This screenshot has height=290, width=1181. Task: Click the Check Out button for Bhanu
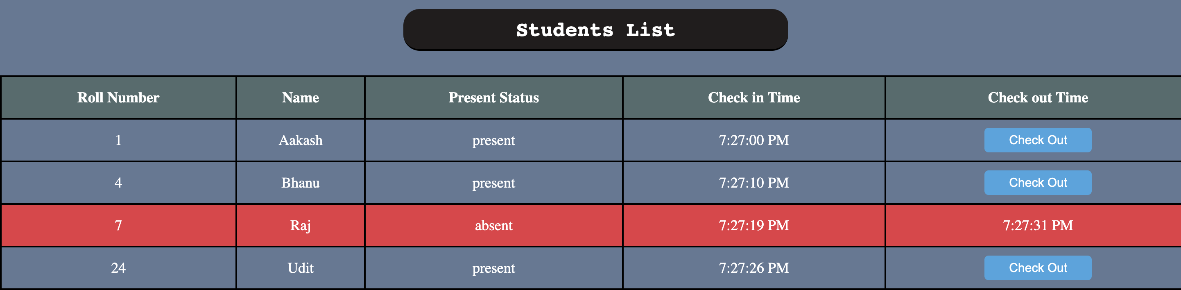pos(1038,183)
